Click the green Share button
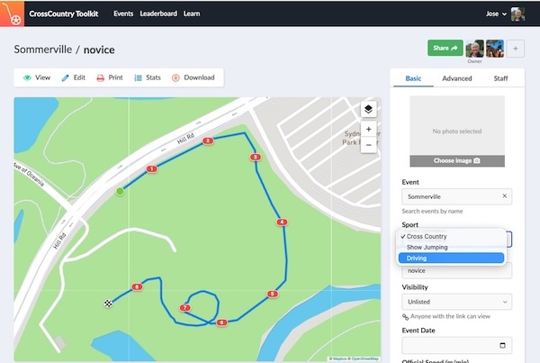The height and width of the screenshot is (363, 540). click(445, 48)
